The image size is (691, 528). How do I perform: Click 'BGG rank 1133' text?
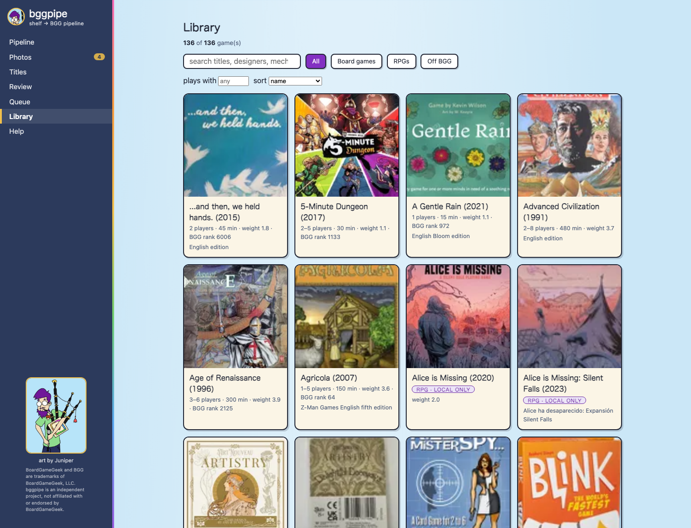pos(320,237)
